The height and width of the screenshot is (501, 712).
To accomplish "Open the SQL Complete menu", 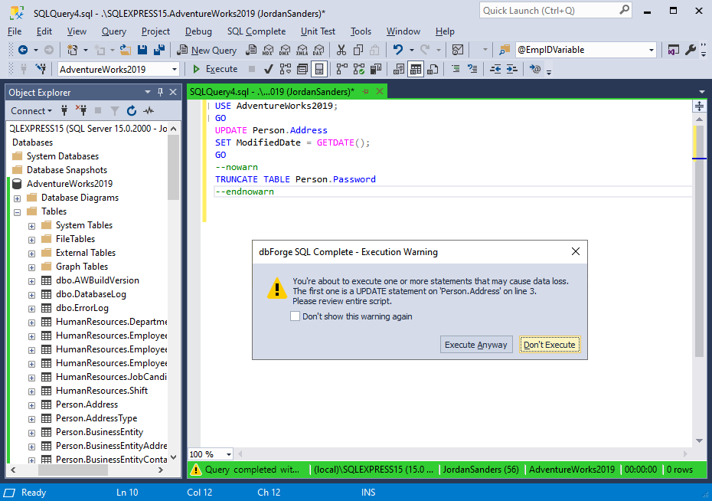I will point(256,31).
